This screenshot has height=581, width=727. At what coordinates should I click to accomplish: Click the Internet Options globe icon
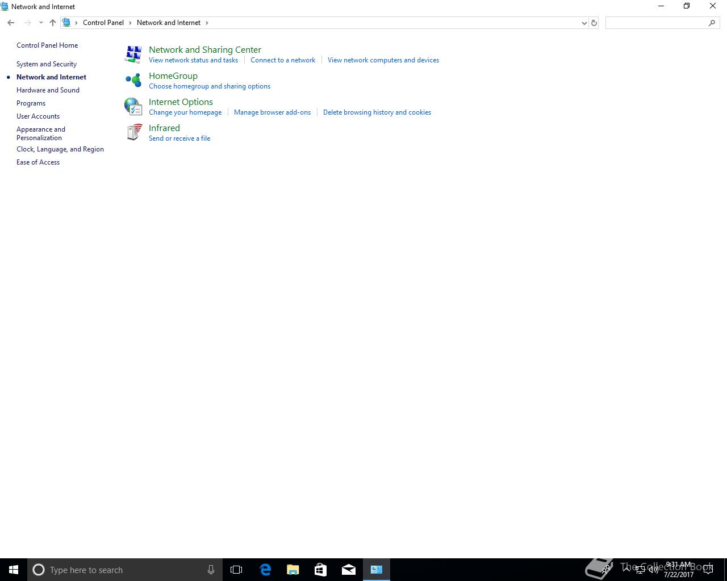[133, 106]
